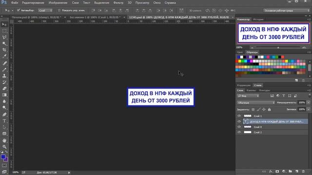The width and height of the screenshot is (312, 175).
Task: Open the layer fill slider arrow
Action: 309,109
